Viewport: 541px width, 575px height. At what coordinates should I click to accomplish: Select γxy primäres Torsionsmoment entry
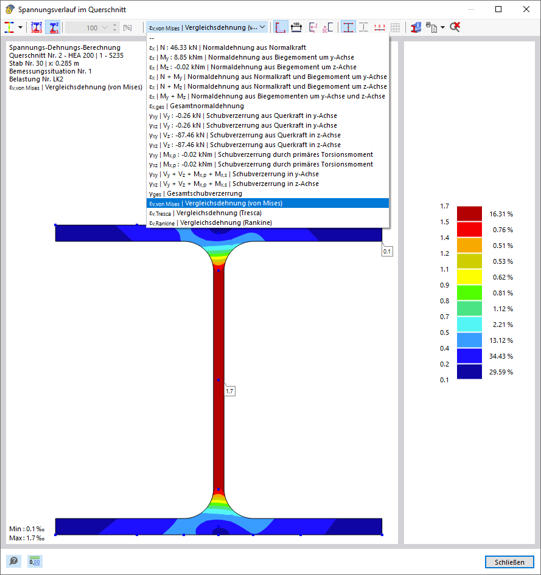(268, 154)
